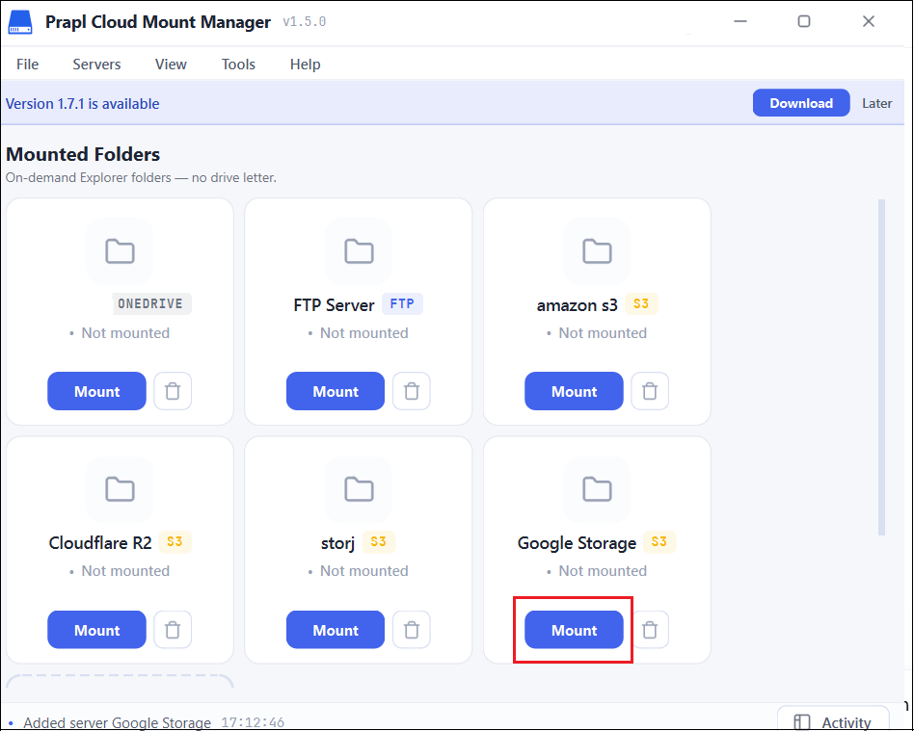Dismiss update banner with Later
Screen dimensions: 914x731
(x=876, y=103)
